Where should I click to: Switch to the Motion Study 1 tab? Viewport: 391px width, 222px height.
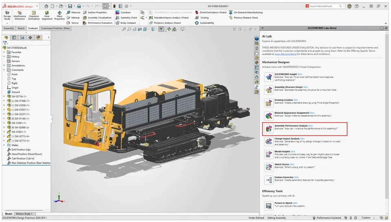coord(24,214)
